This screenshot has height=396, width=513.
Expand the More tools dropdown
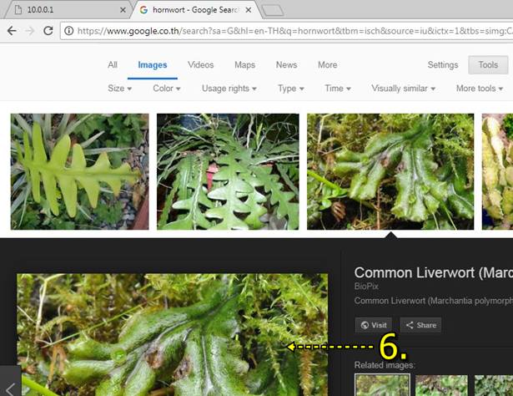tap(480, 89)
